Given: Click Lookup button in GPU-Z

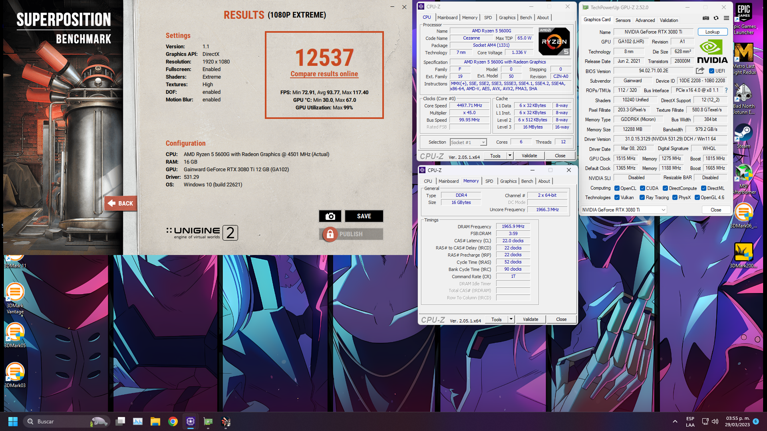Looking at the screenshot, I should (x=712, y=32).
